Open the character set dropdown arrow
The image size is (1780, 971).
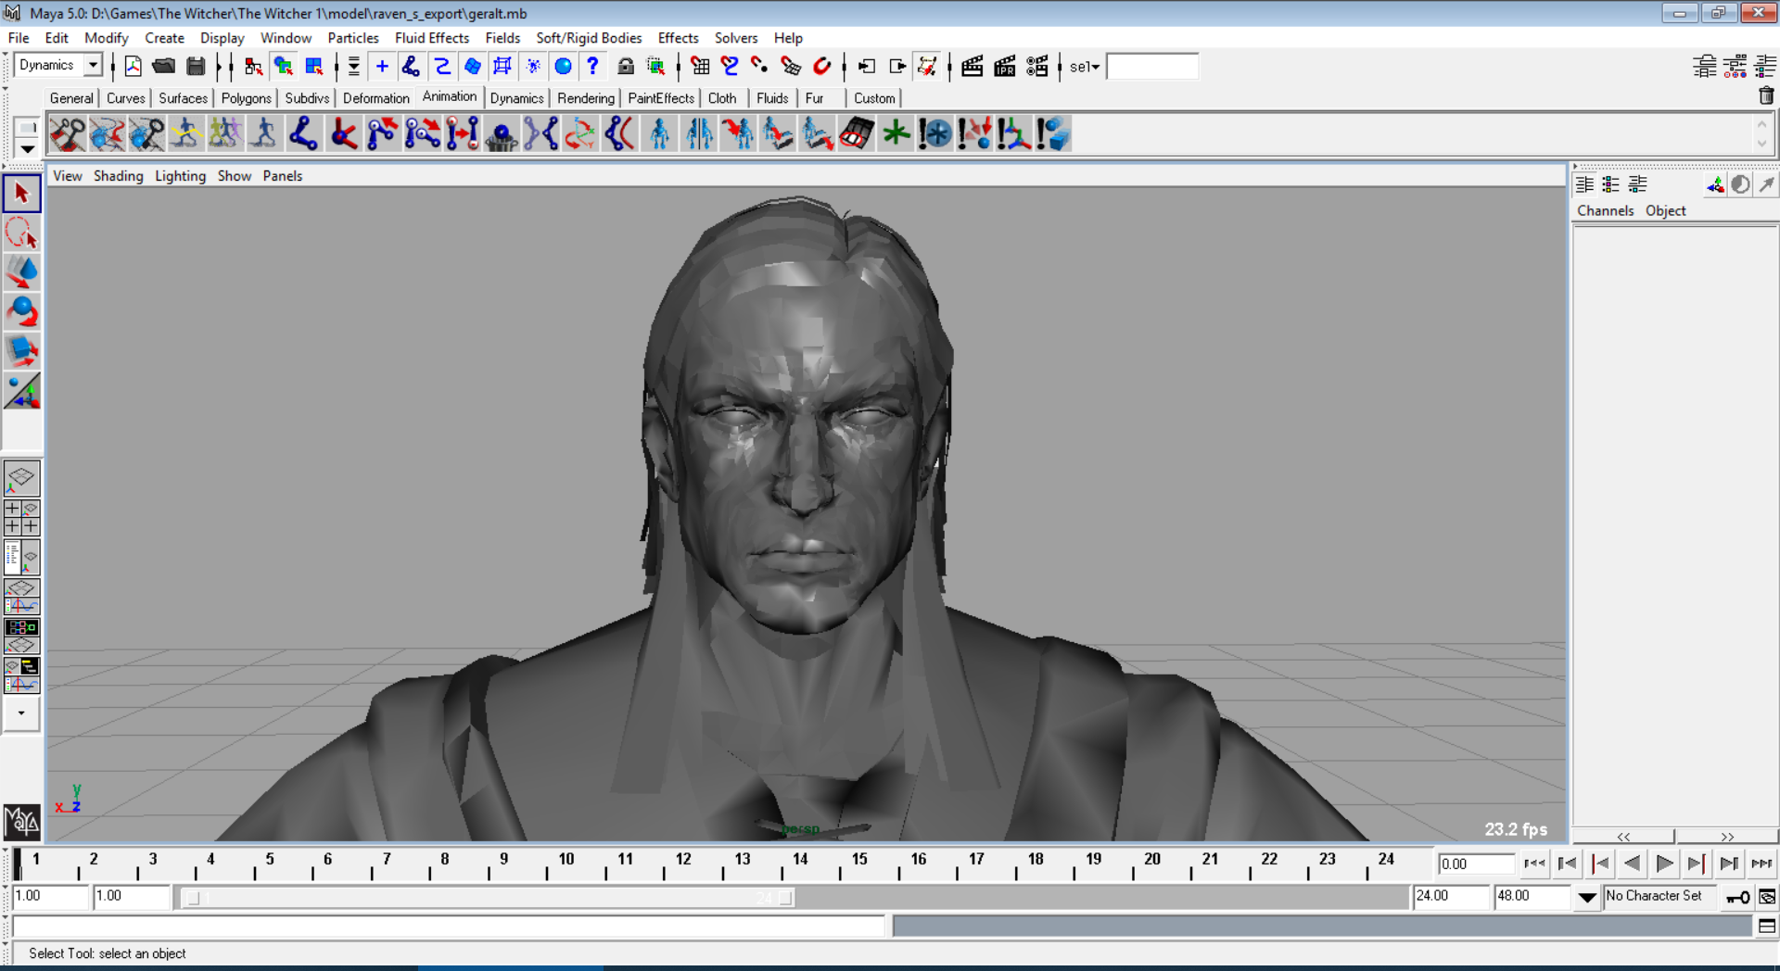1587,897
